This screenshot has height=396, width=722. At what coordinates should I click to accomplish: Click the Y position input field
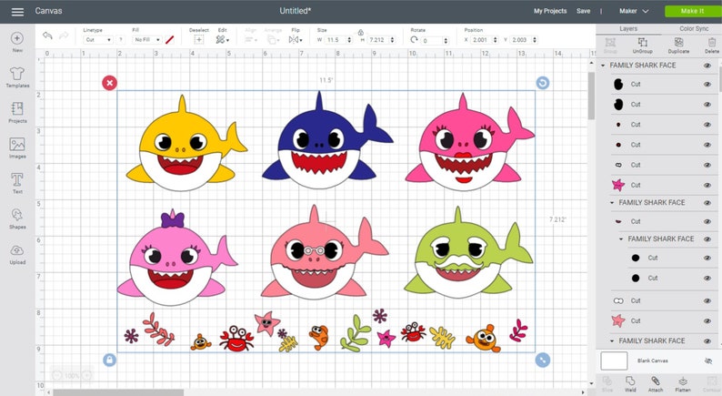coord(521,40)
